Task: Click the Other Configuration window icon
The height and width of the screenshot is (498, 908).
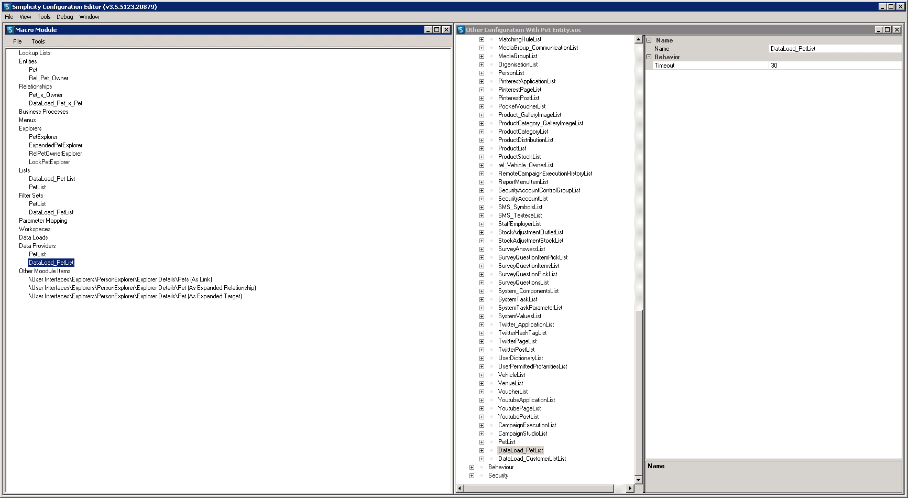Action: point(461,30)
